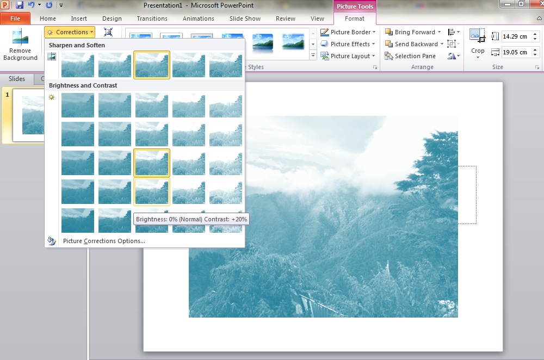The width and height of the screenshot is (544, 360).
Task: Click the Save icon in Quick Access toolbar
Action: click(20, 5)
